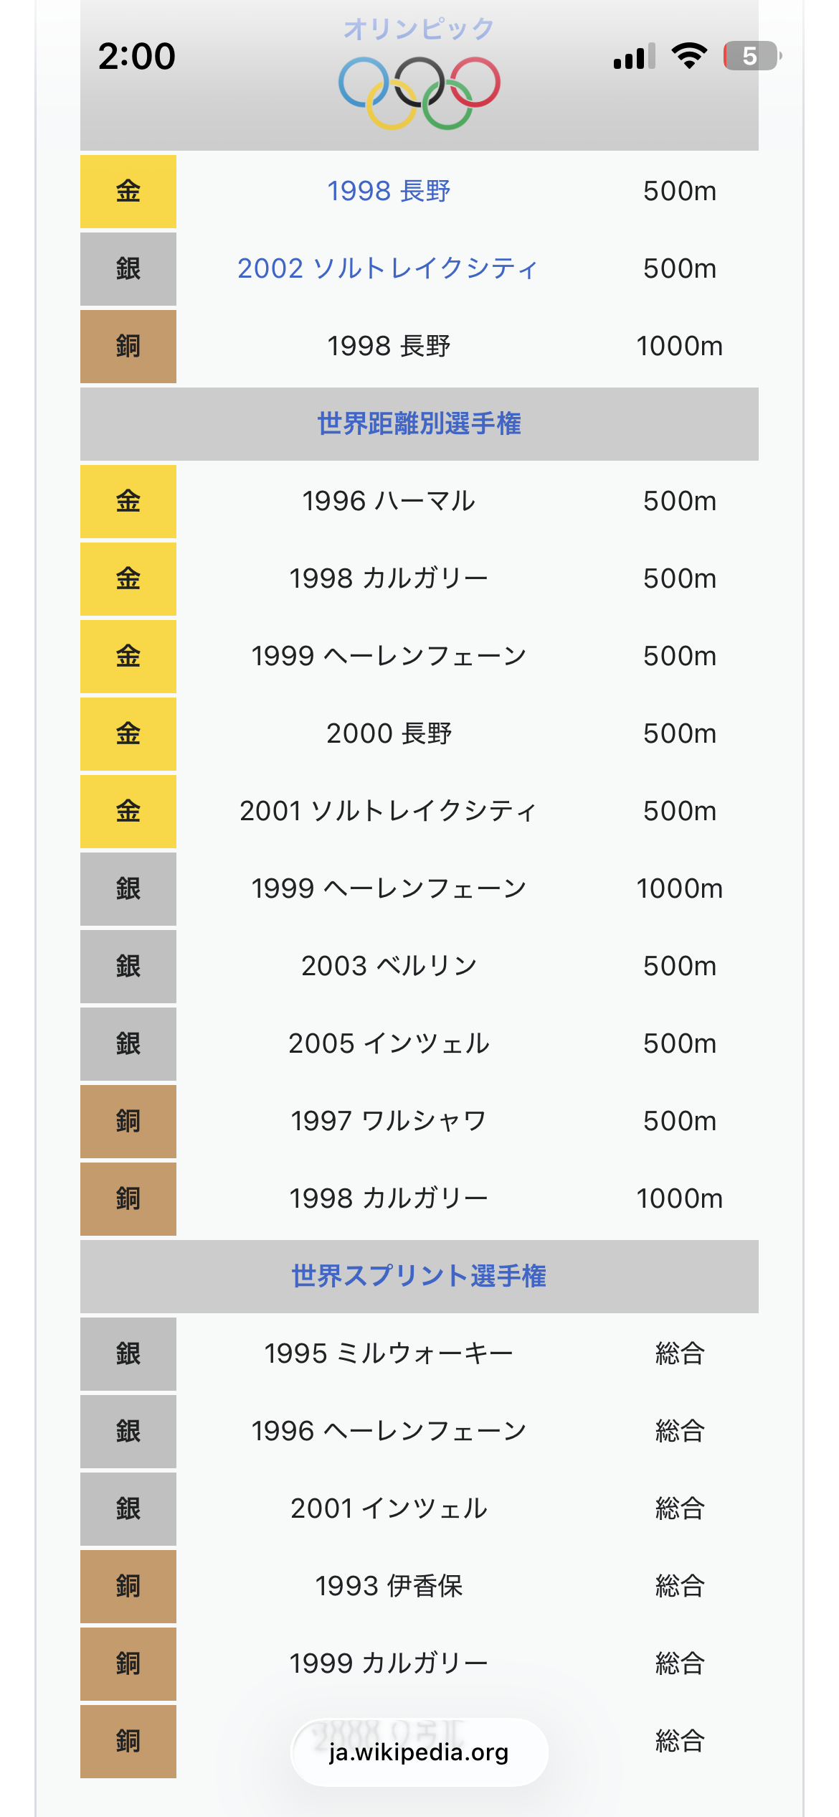839x1817 pixels.
Task: Tap the Olympic rings logo
Action: tap(419, 93)
